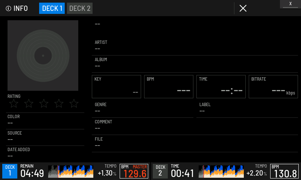Select the blue DECK 1 indicator in the status bar
The height and width of the screenshot is (180, 301).
tap(10, 171)
